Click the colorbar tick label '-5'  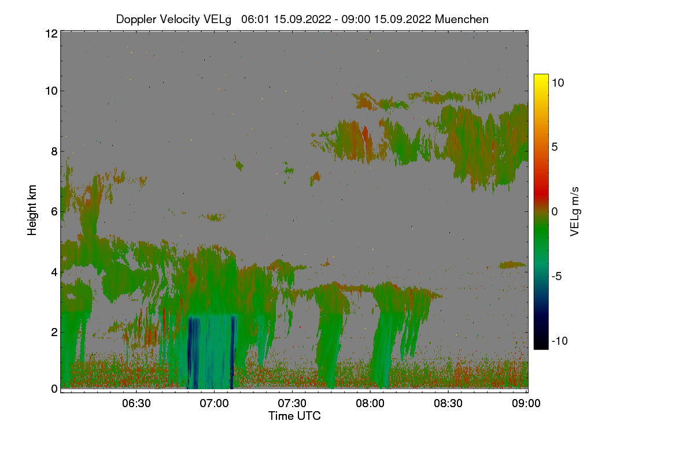tap(557, 276)
